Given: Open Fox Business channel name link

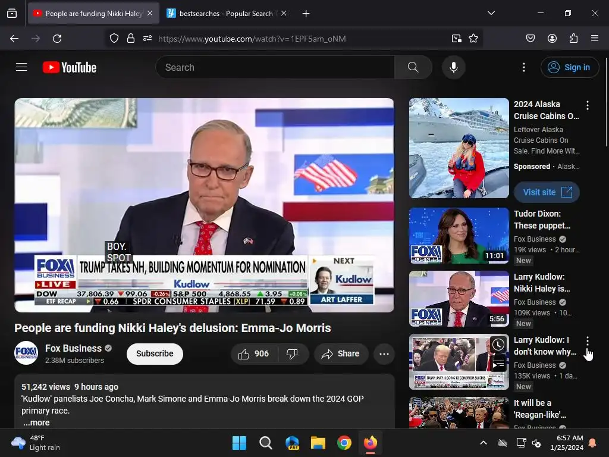Looking at the screenshot, I should pyautogui.click(x=73, y=348).
